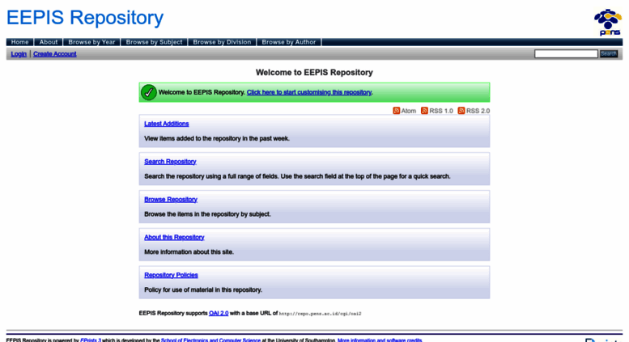Open the Latest Additions link
This screenshot has height=342, width=629.
tap(167, 124)
